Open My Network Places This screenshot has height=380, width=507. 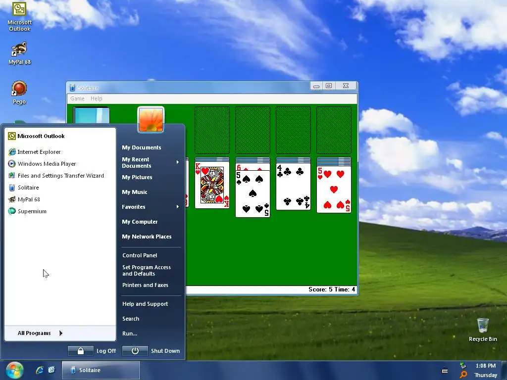pos(147,237)
